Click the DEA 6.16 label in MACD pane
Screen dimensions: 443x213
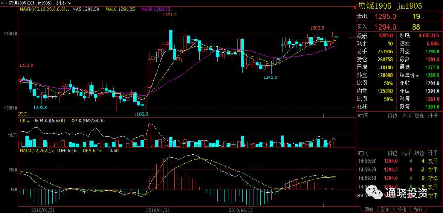point(93,151)
